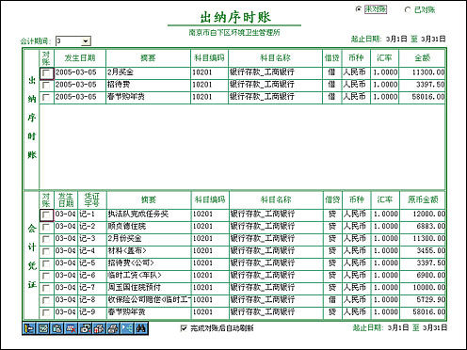Check the box for voucher 记-7
Image resolution: width=467 pixels, height=350 pixels.
(46, 288)
